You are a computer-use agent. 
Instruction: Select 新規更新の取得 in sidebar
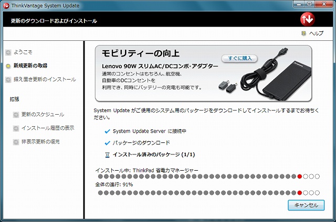tap(30, 65)
